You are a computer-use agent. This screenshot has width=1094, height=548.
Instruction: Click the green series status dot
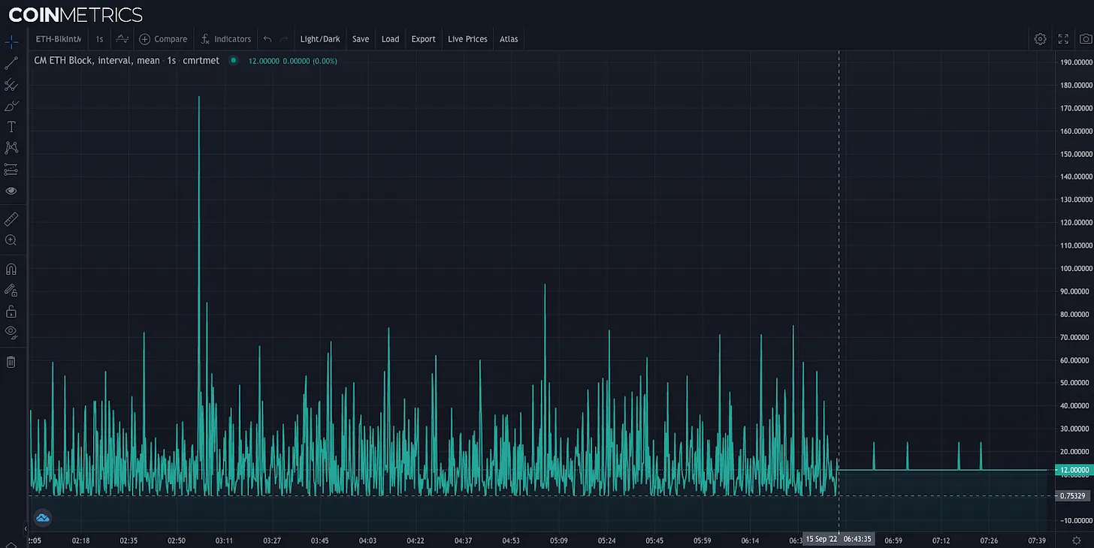click(x=234, y=60)
